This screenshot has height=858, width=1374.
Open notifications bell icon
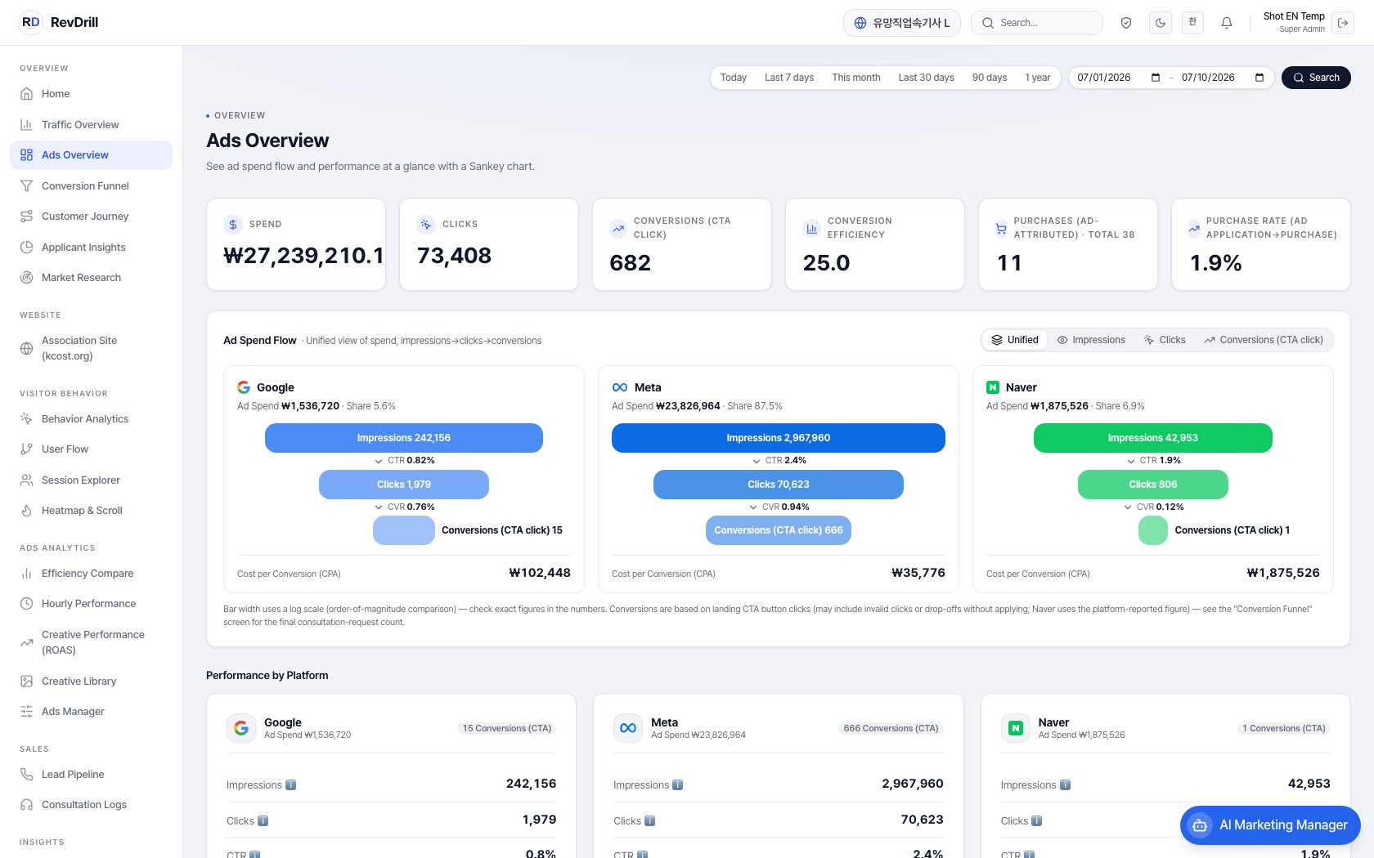(1227, 23)
